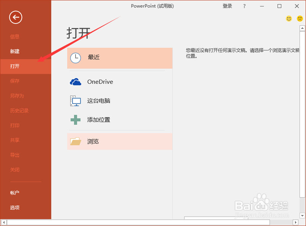Close the PowerPoint window
Viewport: 306px width, 226px height.
[x=297, y=6]
